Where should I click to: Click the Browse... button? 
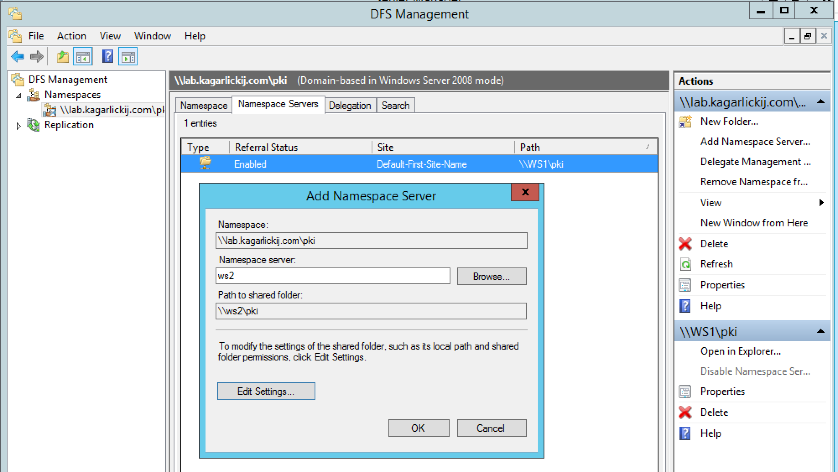[x=491, y=277]
